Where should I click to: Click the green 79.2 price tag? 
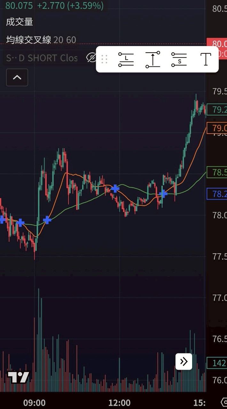[217, 110]
